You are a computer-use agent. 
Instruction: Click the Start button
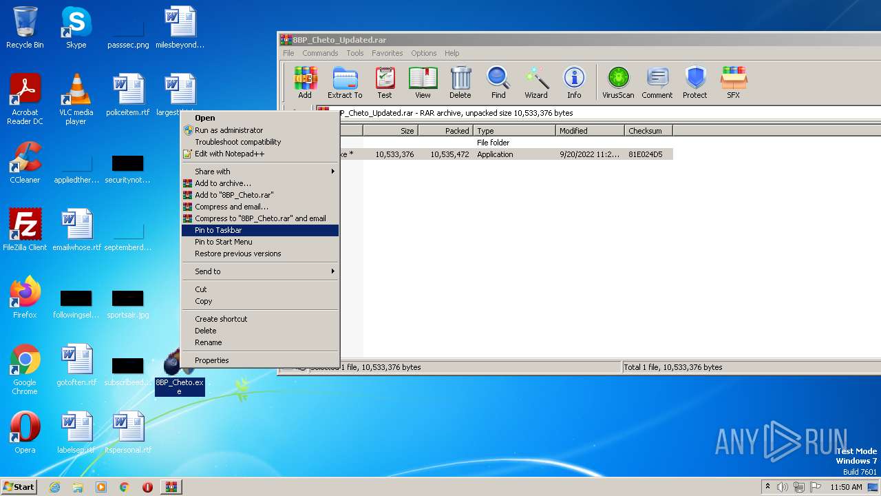pos(19,487)
